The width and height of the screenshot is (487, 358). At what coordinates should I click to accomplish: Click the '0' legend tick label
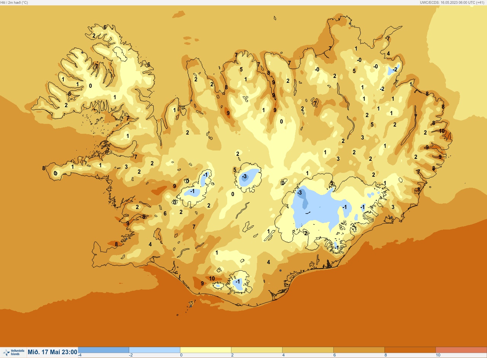[x=181, y=355]
